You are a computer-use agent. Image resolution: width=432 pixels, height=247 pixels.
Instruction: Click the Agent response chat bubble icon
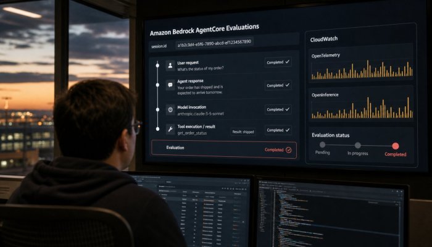170,85
